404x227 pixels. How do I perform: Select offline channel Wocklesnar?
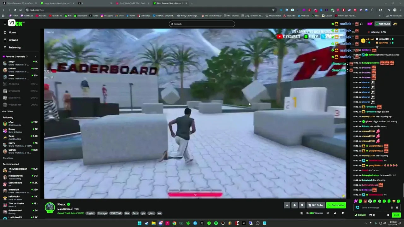click(x=20, y=105)
